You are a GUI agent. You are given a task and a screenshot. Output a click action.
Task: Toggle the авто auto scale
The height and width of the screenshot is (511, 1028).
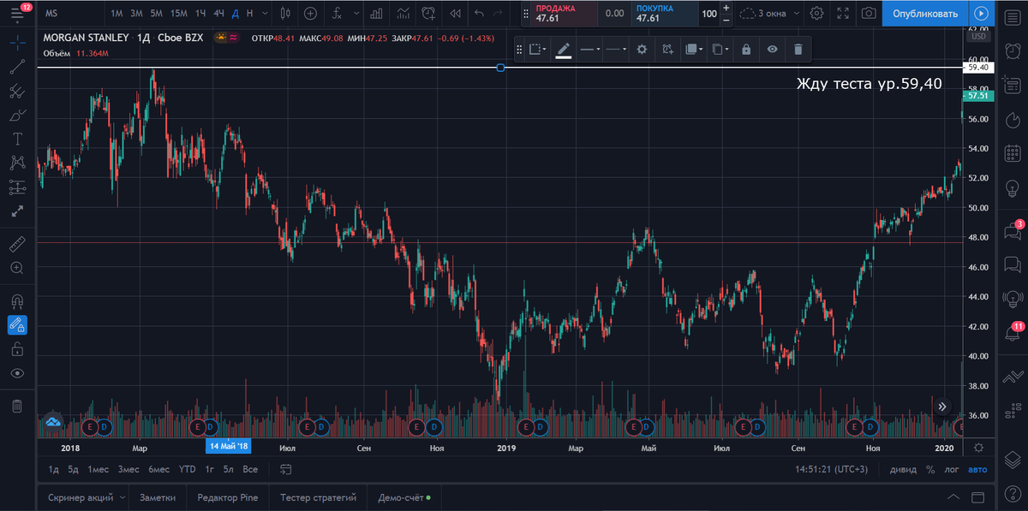coord(977,469)
